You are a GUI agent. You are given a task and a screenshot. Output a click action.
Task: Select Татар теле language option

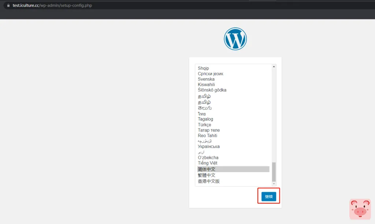(233, 130)
